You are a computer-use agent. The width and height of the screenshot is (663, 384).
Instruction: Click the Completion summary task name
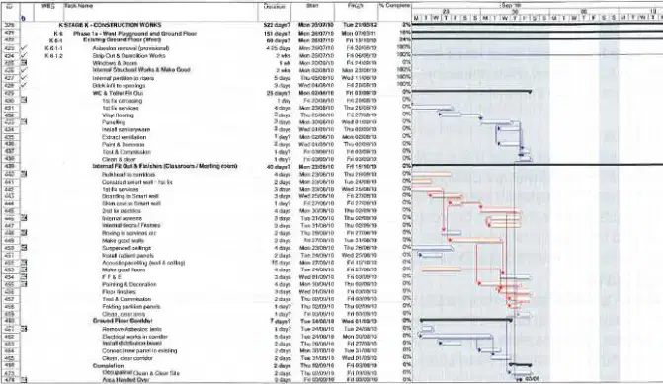[x=109, y=366]
